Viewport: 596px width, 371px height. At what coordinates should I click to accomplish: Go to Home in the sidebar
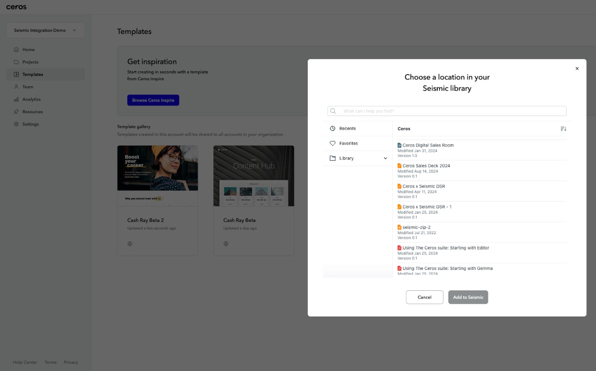tap(45, 49)
